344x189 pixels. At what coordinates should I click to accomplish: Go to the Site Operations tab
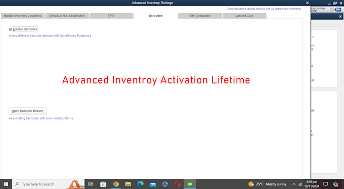click(x=200, y=16)
